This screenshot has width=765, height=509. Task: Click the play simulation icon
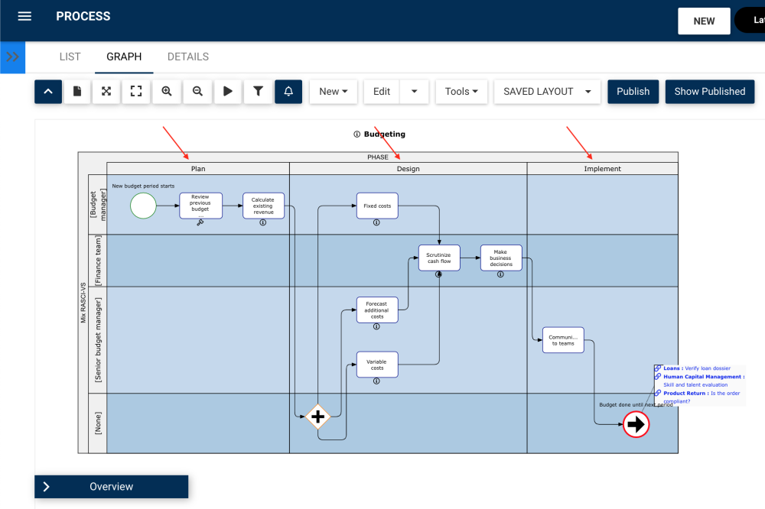coord(227,91)
